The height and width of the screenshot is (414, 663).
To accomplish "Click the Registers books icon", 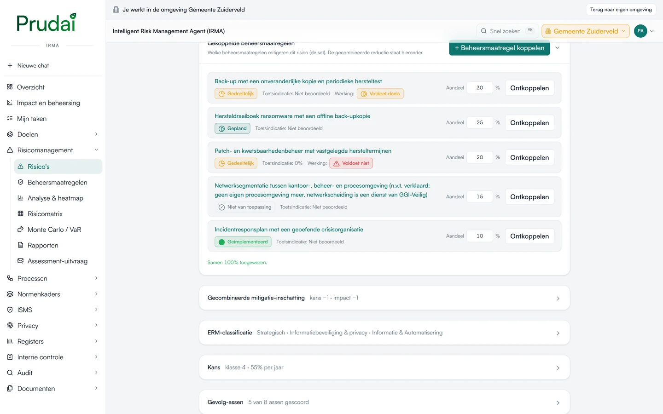I will (x=10, y=341).
